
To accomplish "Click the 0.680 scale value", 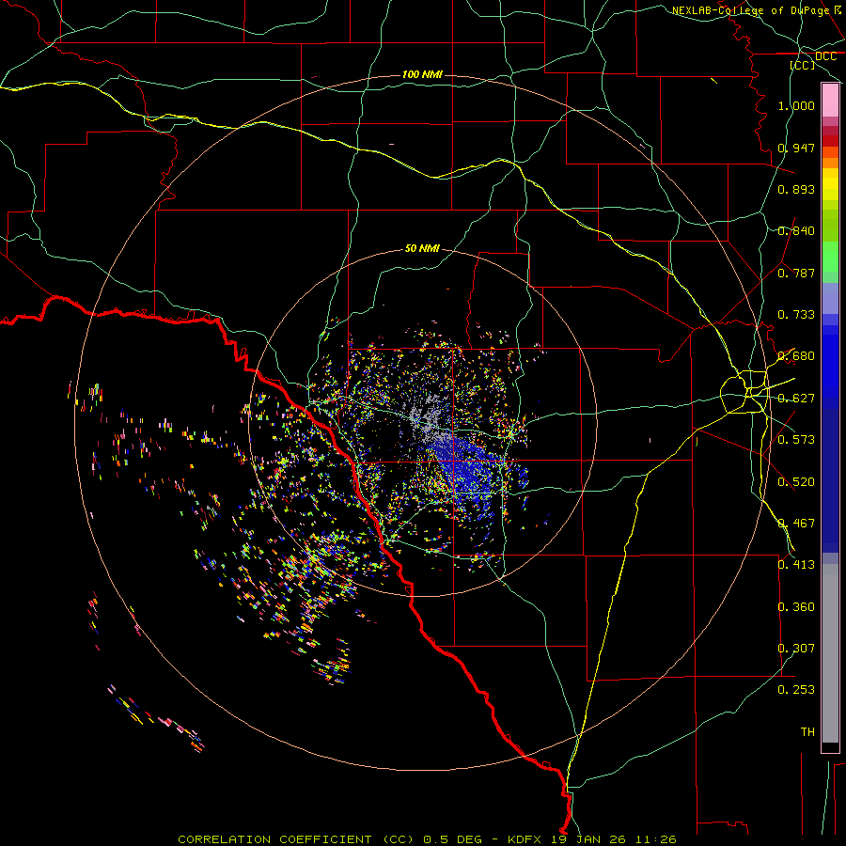I will [796, 356].
